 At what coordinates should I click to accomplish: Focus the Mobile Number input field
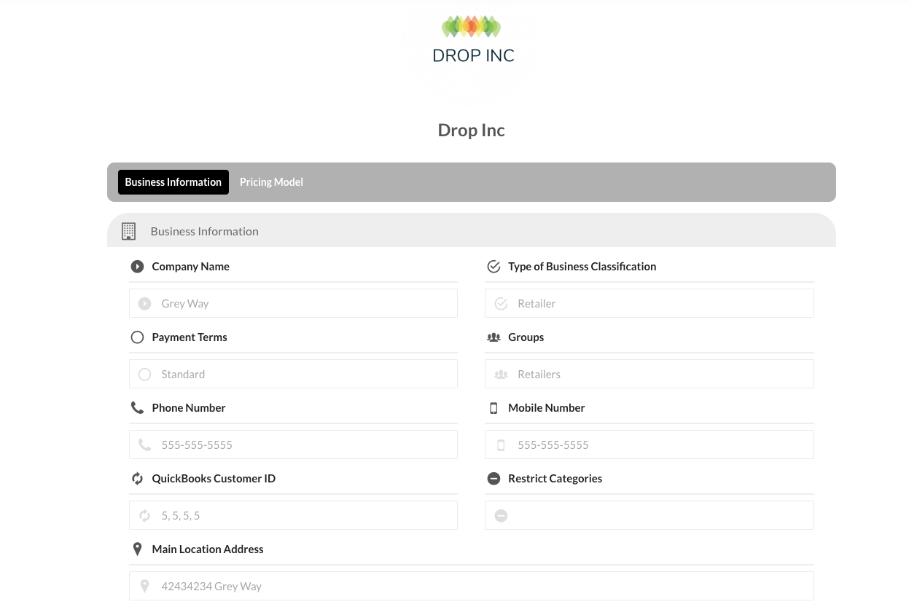click(x=649, y=445)
